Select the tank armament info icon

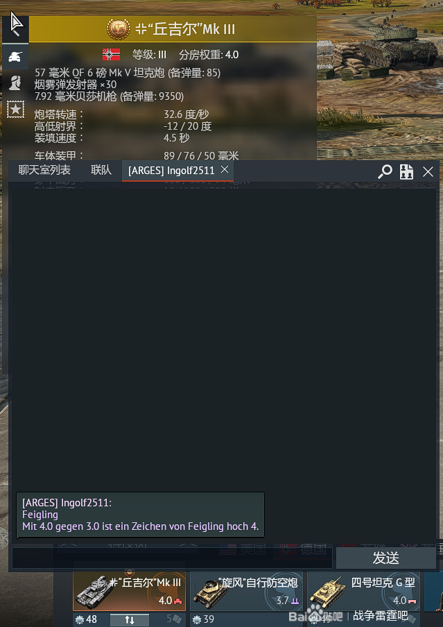pyautogui.click(x=15, y=57)
